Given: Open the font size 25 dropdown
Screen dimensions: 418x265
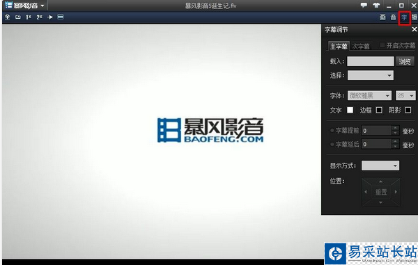Looking at the screenshot, I should point(405,95).
